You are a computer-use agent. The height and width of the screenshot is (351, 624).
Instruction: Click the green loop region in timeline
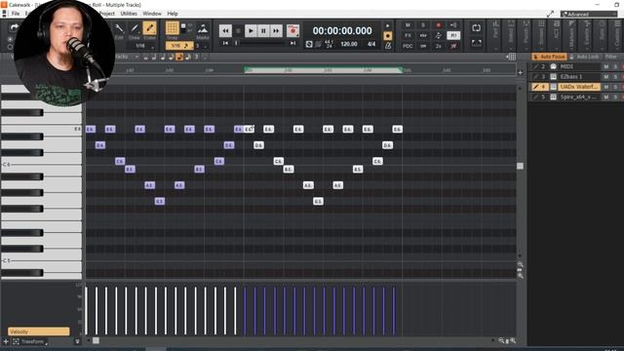pos(323,70)
